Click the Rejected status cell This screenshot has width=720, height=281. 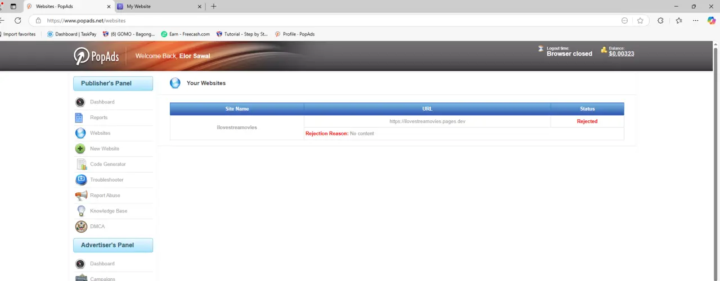[587, 121]
